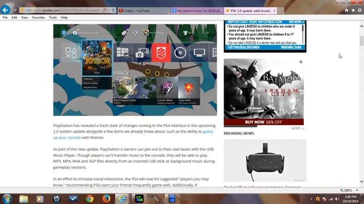The image size is (364, 204).
Task: Click the Ruby Relic thumbnail
Action: tap(189, 91)
